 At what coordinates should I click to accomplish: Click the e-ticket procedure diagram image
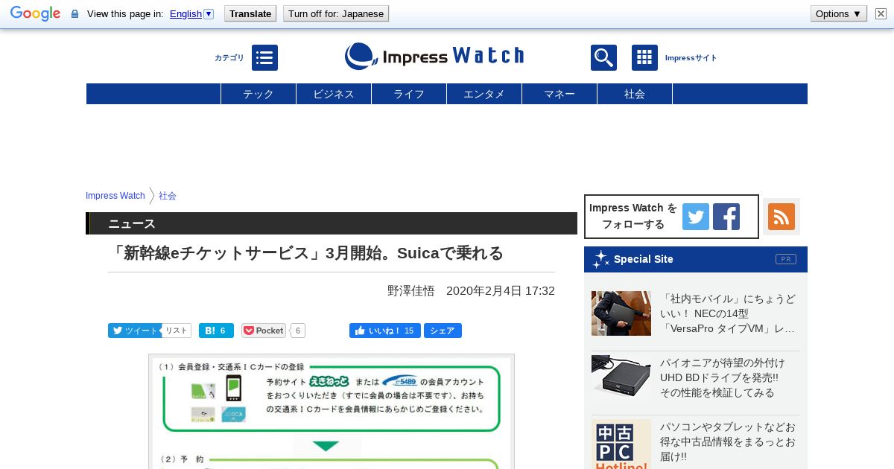click(x=332, y=412)
